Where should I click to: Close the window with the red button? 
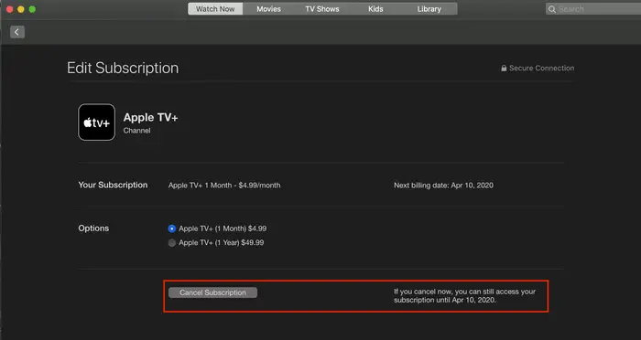[x=9, y=9]
